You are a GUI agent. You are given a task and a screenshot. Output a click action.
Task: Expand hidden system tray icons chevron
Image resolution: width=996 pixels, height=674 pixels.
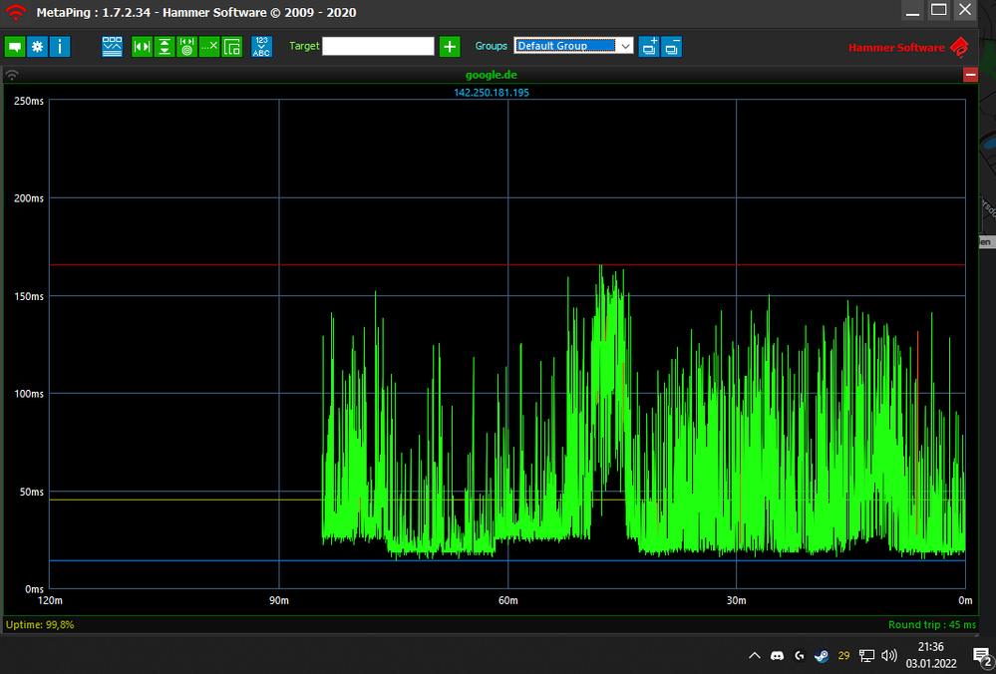click(754, 655)
